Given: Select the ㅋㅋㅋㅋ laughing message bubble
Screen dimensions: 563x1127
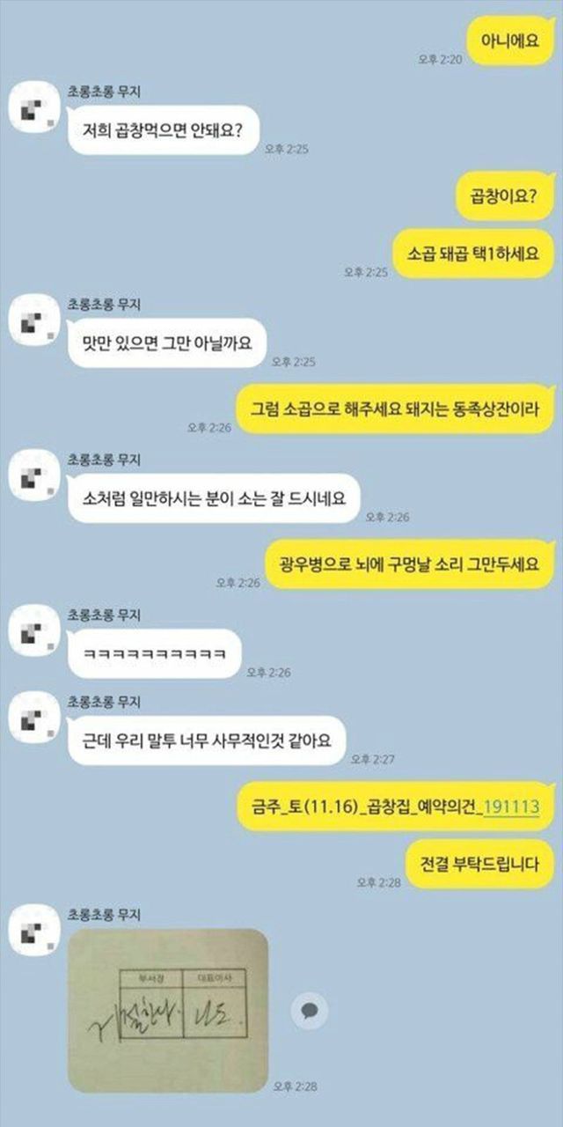Looking at the screenshot, I should 155,653.
